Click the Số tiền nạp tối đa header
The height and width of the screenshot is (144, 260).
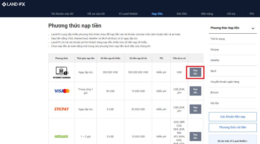[x=138, y=58]
